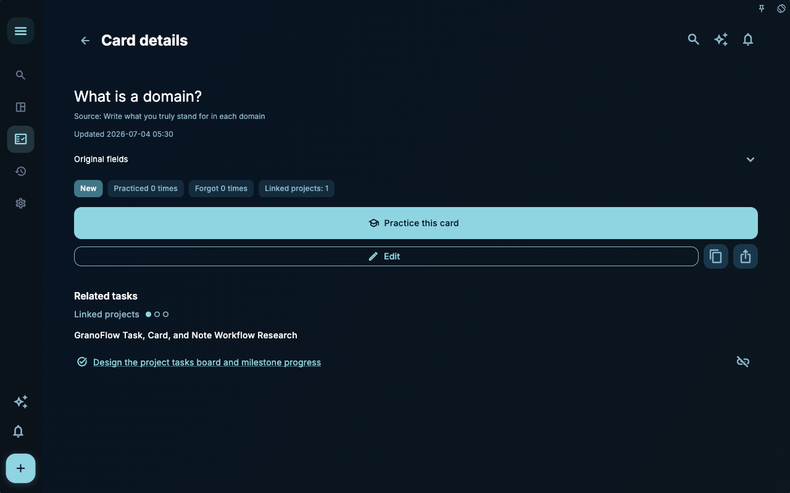Image resolution: width=790 pixels, height=493 pixels.
Task: Select the third Linked projects page dot
Action: [165, 314]
